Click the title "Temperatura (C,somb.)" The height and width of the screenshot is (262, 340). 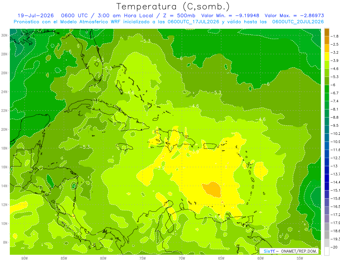pos(173,6)
